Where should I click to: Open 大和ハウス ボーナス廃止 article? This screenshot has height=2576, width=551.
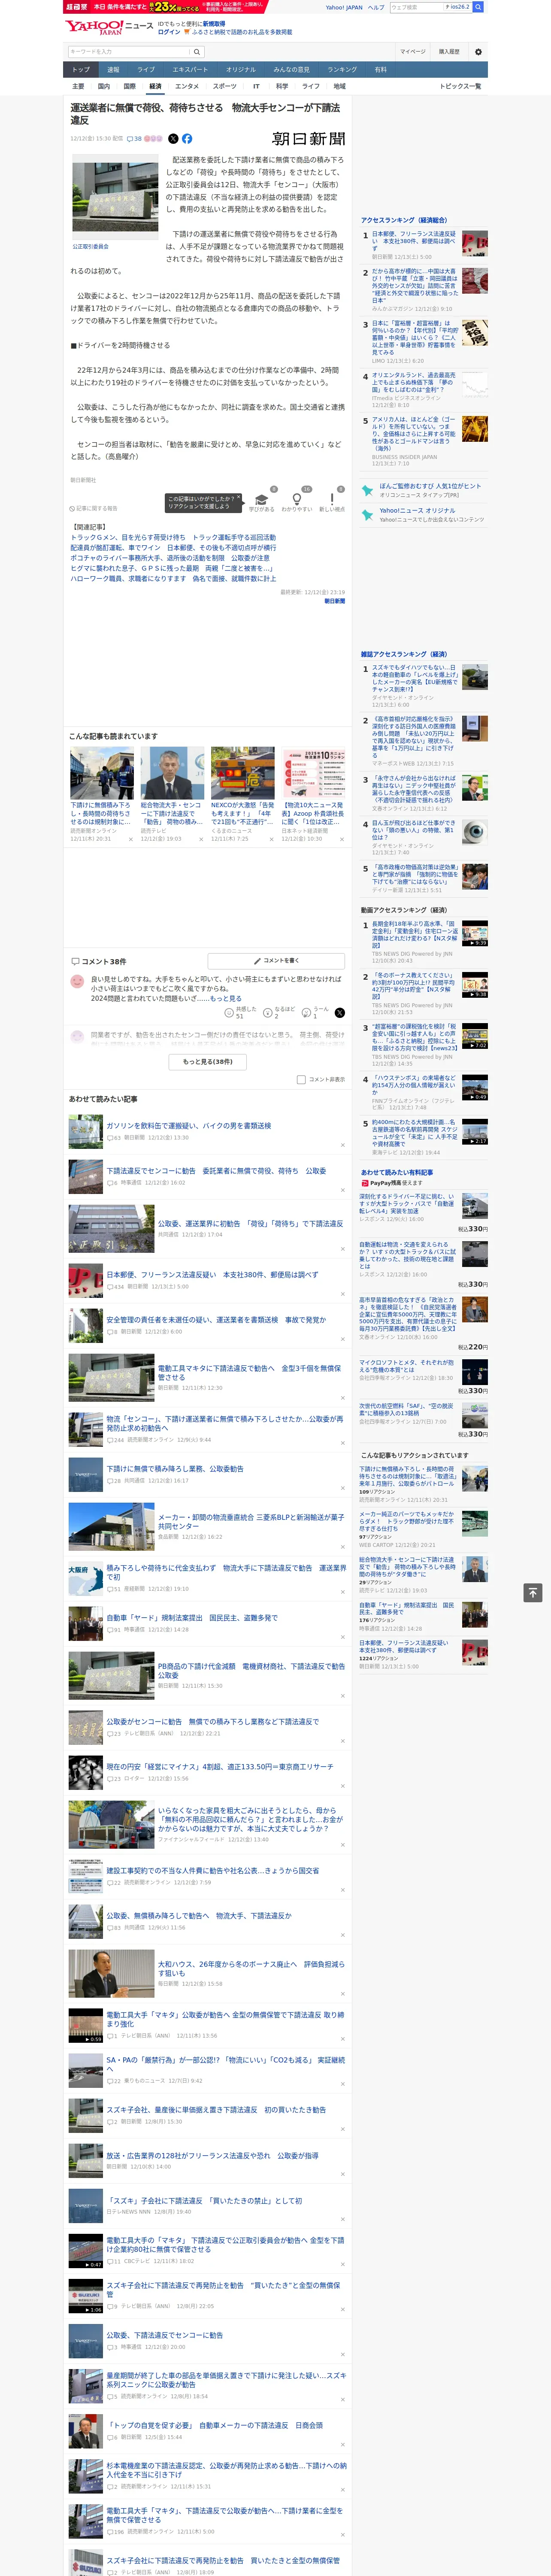tap(251, 1969)
